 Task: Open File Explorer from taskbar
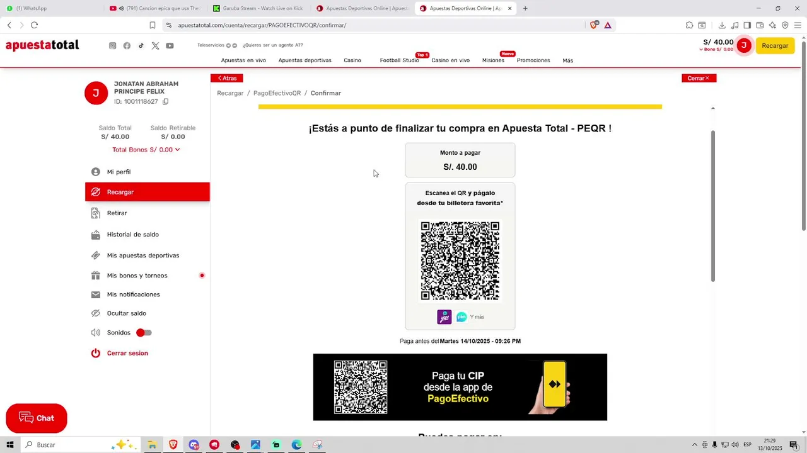tap(152, 445)
